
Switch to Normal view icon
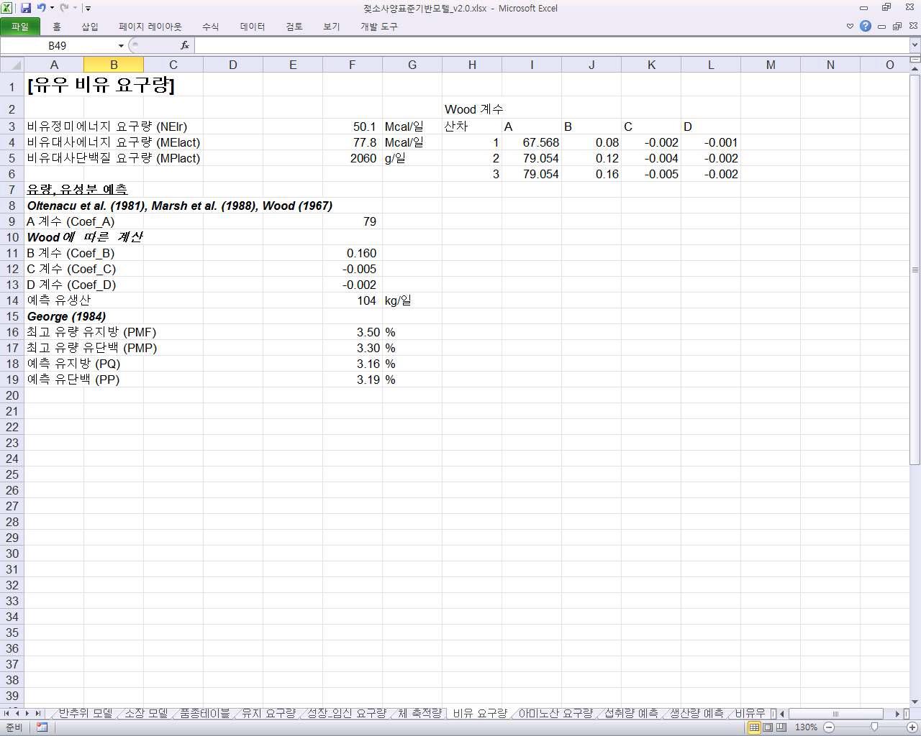pyautogui.click(x=754, y=727)
